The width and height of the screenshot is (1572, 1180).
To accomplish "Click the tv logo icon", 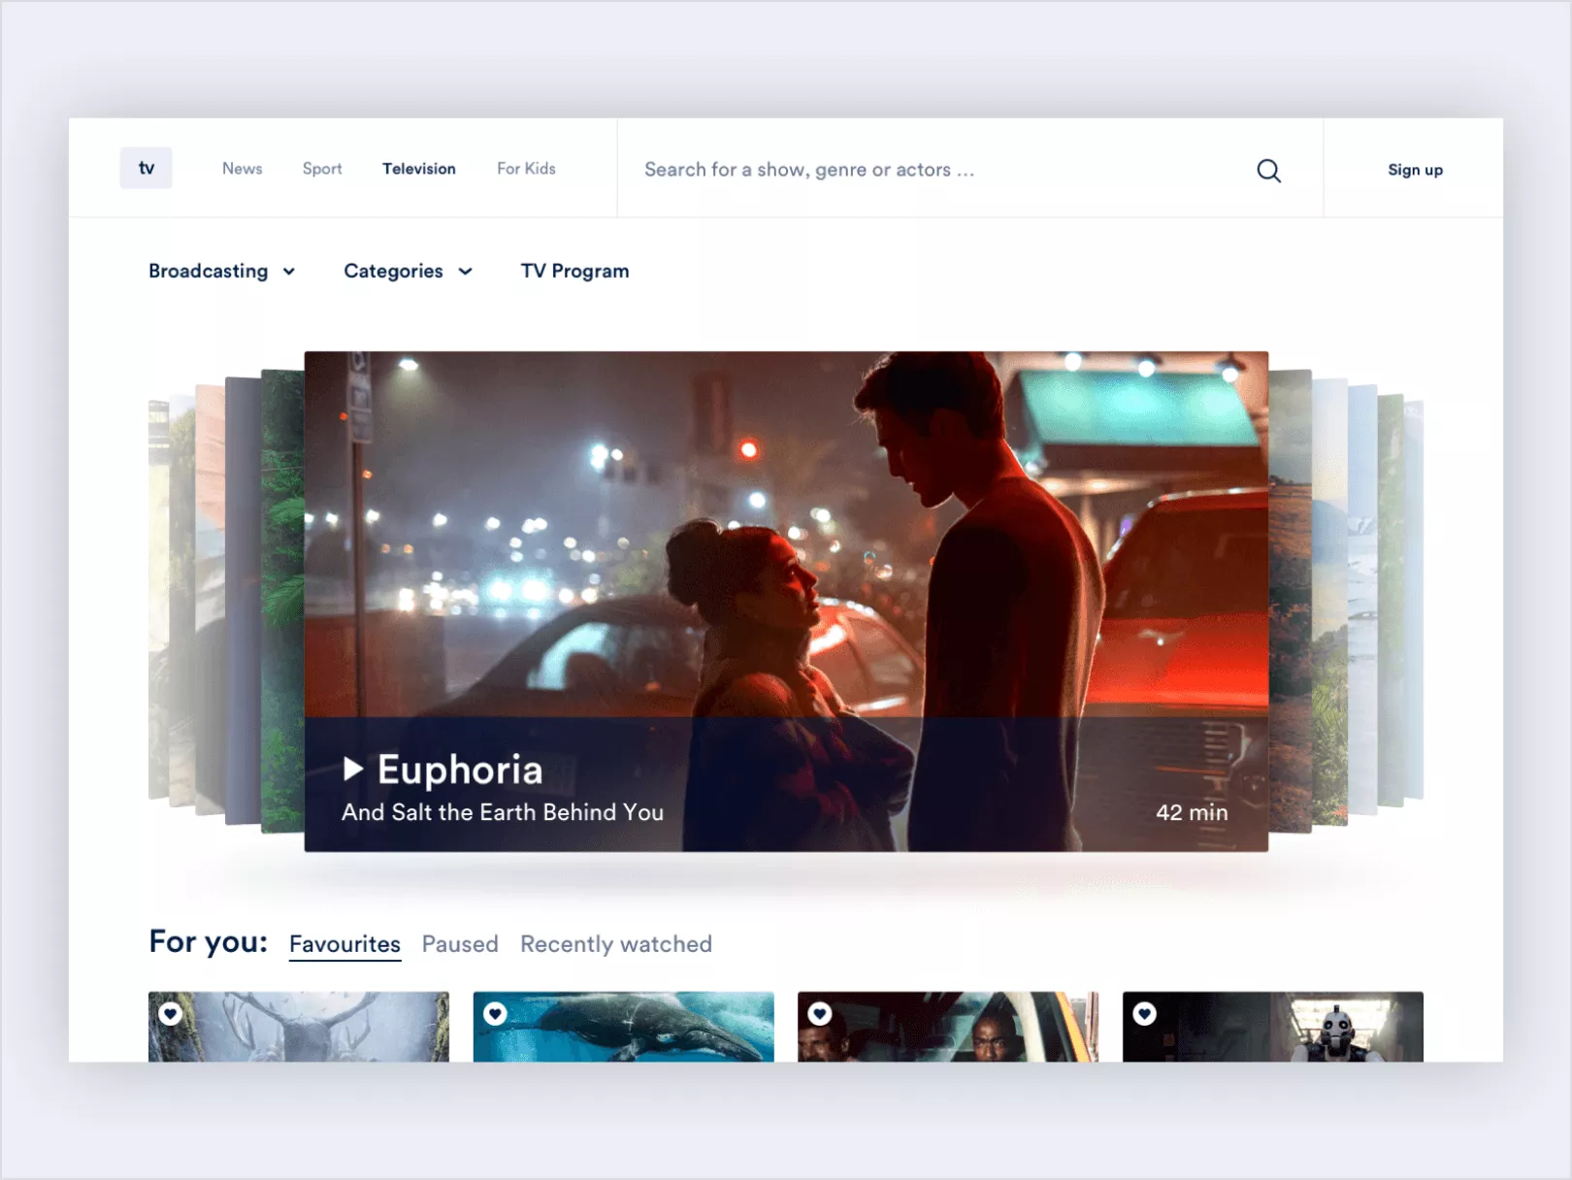I will pyautogui.click(x=147, y=168).
